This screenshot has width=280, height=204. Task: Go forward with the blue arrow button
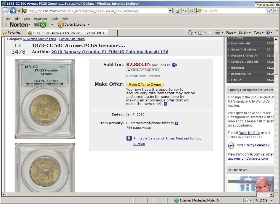point(13,11)
